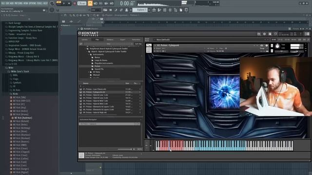The height and width of the screenshot is (175, 312).
Task: Click the instrument snapshot camera icon
Action: click(262, 45)
